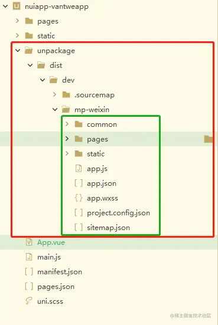Select the dev folder label
Viewport: 218px width, 325px height.
(x=69, y=80)
